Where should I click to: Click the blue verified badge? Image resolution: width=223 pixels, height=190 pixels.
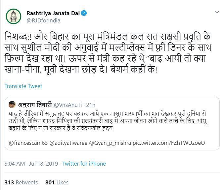85,13
